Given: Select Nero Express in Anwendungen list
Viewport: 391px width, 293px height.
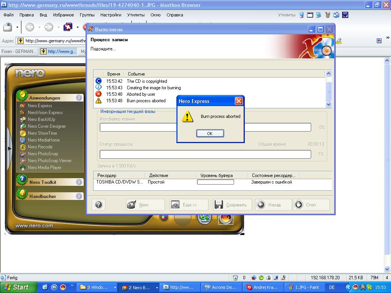Looking at the screenshot, I should (x=40, y=106).
